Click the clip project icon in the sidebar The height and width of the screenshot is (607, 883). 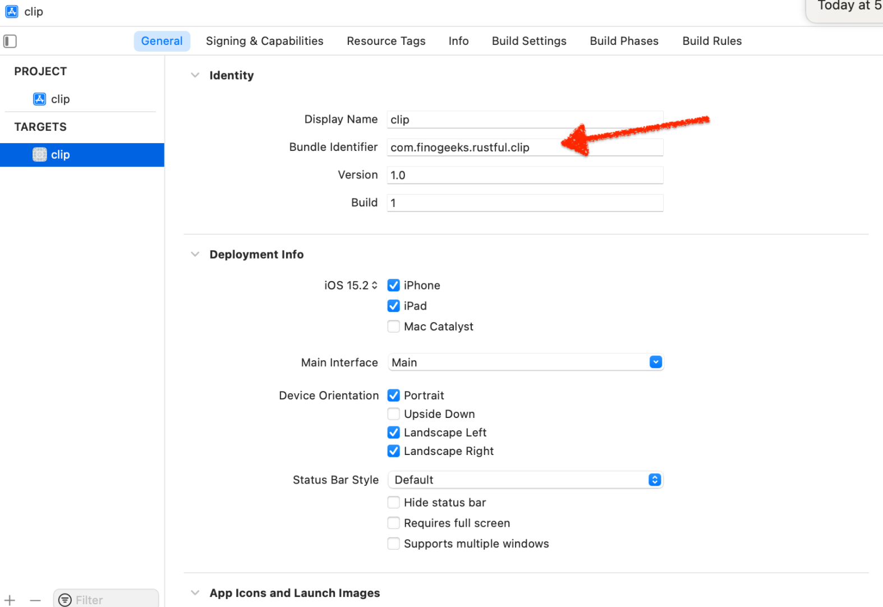[39, 99]
